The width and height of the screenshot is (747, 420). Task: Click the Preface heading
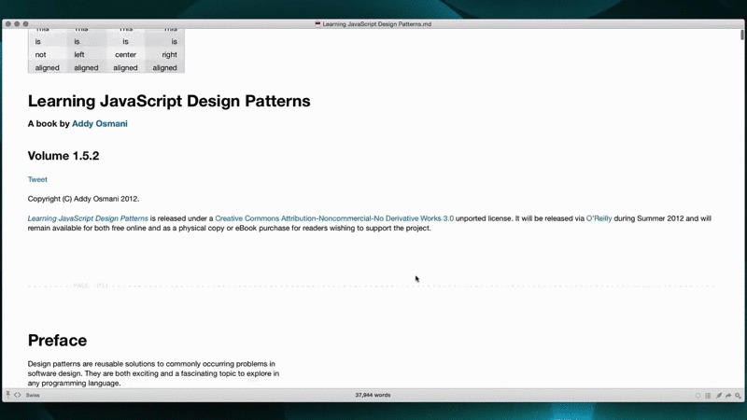tap(57, 341)
